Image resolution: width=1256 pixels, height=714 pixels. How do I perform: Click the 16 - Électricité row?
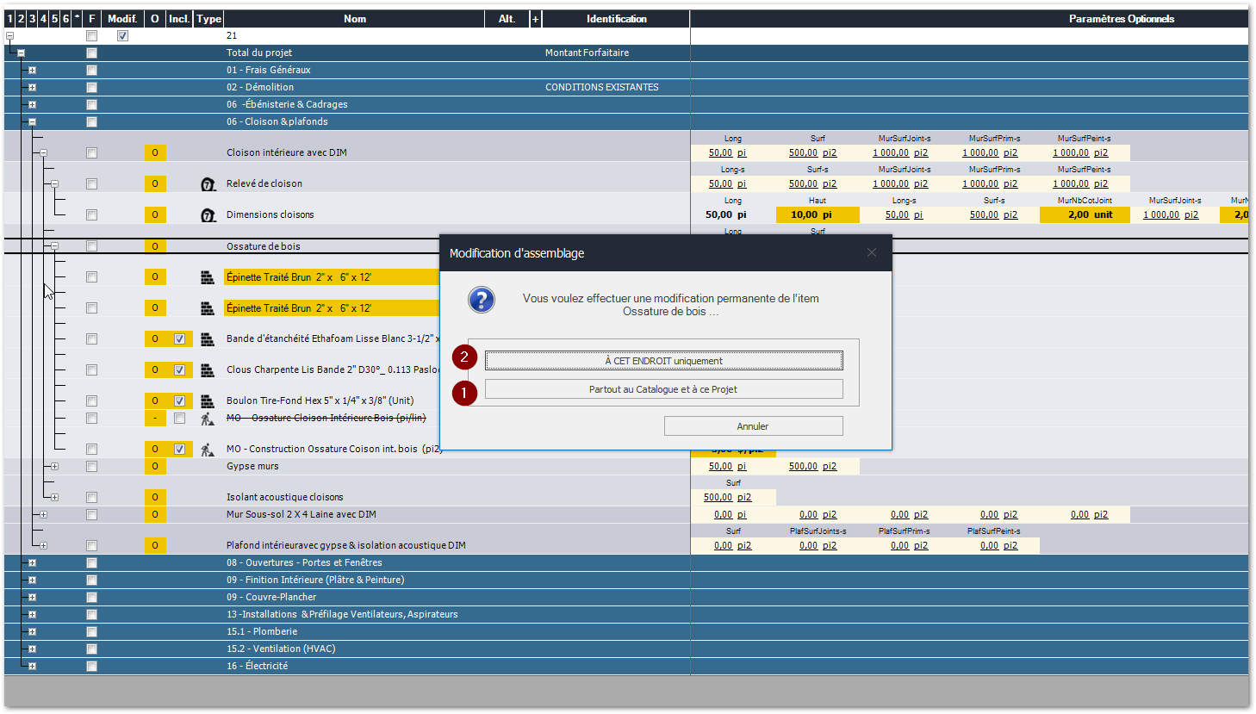(x=257, y=667)
